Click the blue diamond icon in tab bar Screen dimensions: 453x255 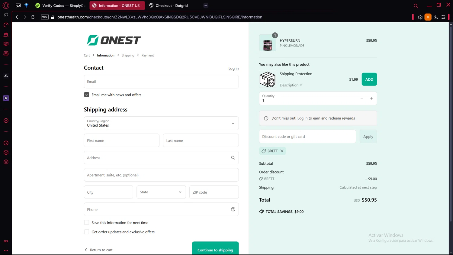[26, 5]
